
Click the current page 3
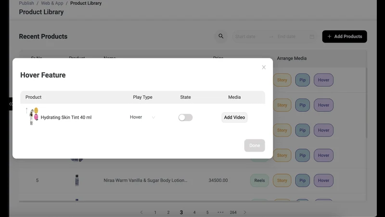tap(181, 212)
